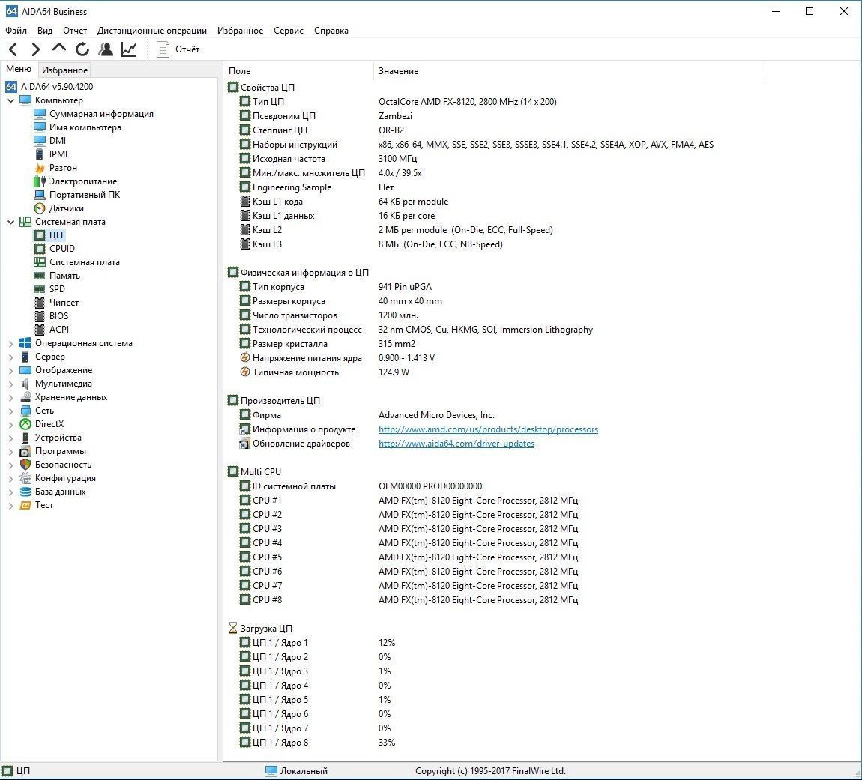
Task: Select the AIDA64 v5.90.4200 root item
Action: point(49,87)
